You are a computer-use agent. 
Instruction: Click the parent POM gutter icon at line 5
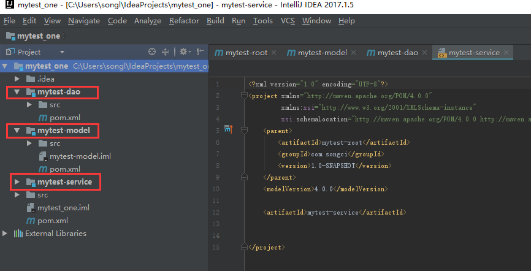pos(229,129)
